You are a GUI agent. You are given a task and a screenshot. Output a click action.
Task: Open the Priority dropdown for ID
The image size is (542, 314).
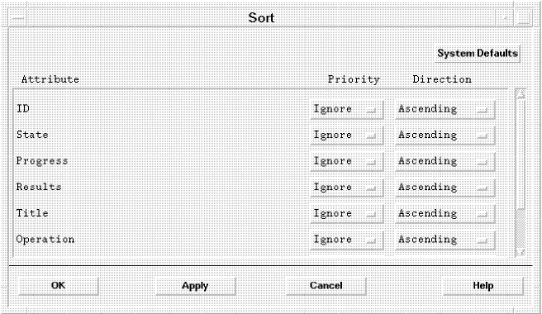347,109
